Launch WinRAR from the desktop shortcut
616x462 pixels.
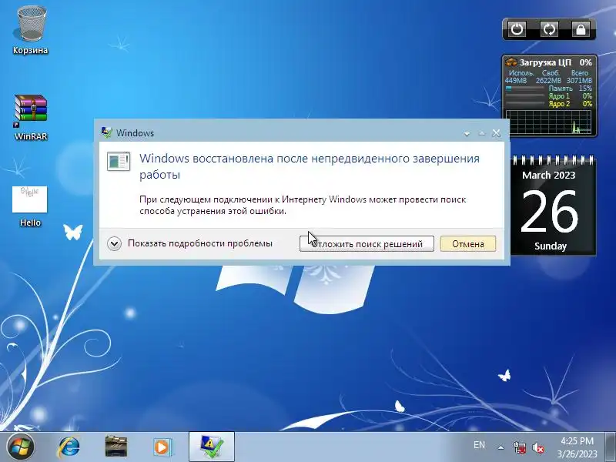click(x=31, y=117)
